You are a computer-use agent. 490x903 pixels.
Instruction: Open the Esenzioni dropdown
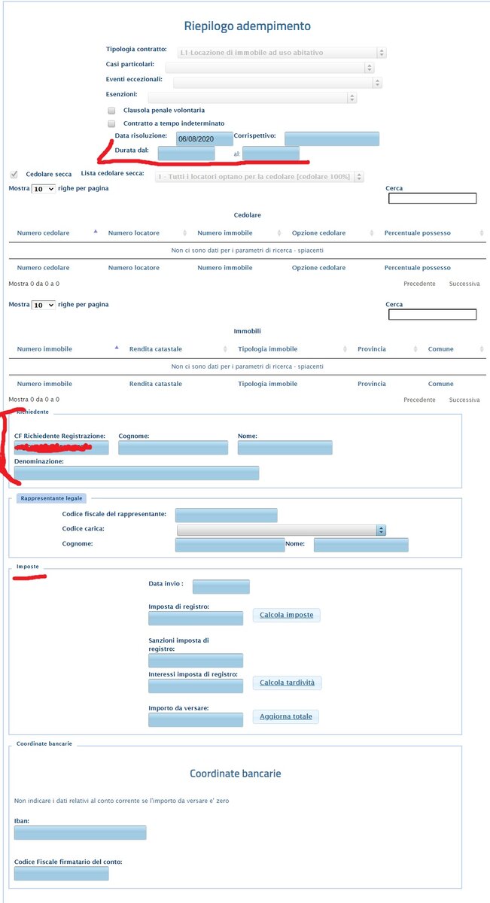pyautogui.click(x=252, y=97)
